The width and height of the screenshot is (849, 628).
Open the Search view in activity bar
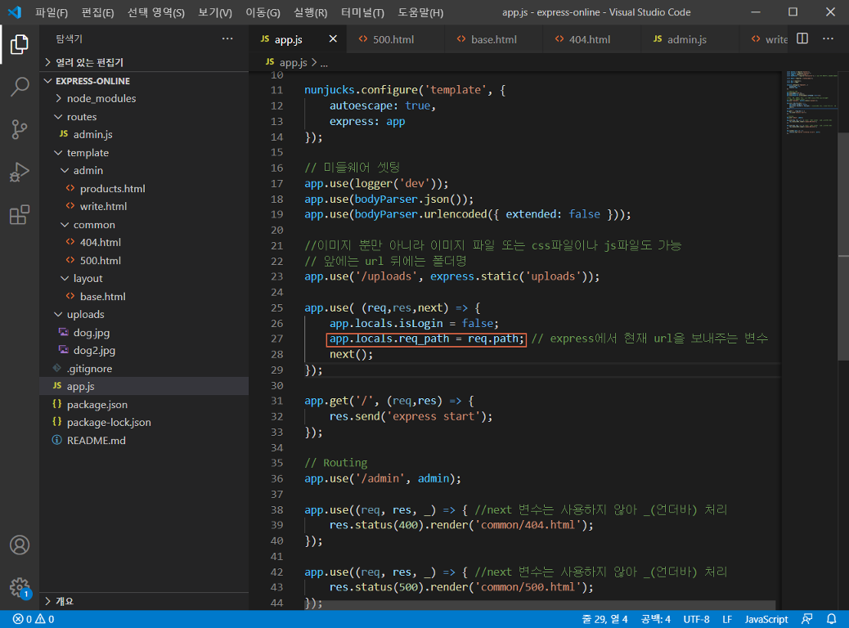coord(20,87)
